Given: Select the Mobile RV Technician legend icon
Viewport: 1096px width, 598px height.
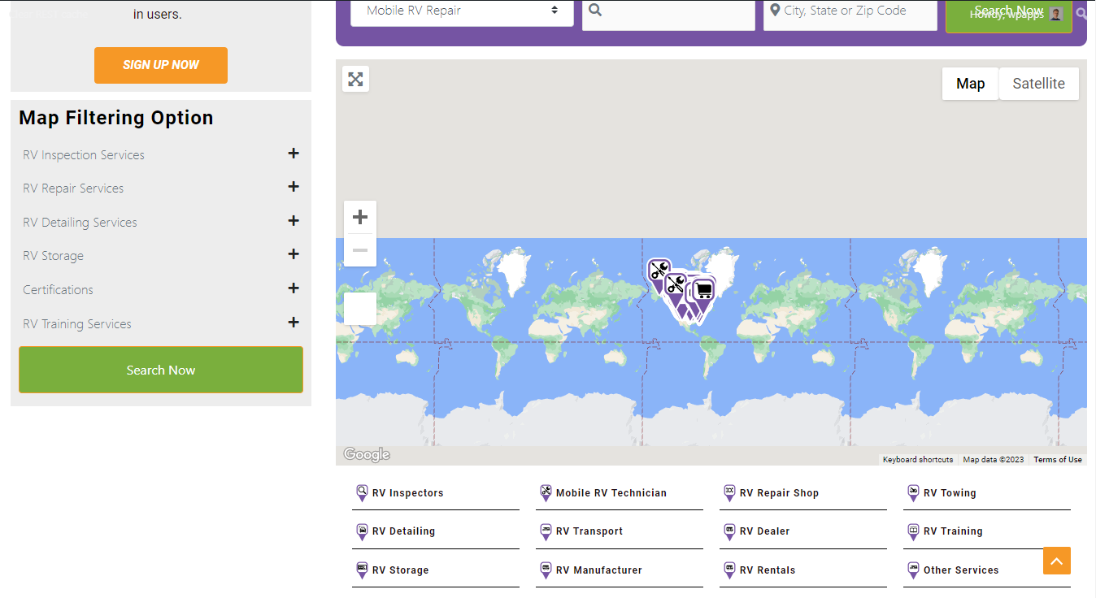Looking at the screenshot, I should (546, 492).
